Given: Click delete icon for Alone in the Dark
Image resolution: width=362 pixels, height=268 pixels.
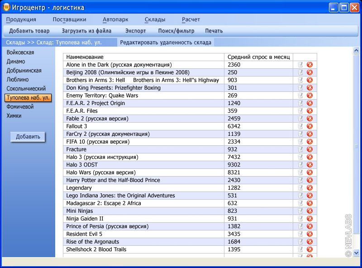Looking at the screenshot, I should click(x=310, y=65).
